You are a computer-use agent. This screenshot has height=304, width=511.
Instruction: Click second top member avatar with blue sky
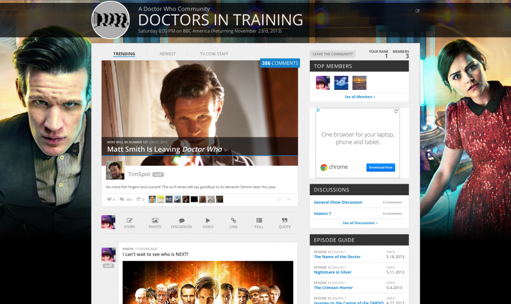[341, 83]
